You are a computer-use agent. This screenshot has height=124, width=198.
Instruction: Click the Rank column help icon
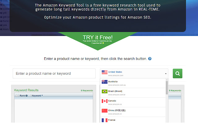click(x=27, y=96)
